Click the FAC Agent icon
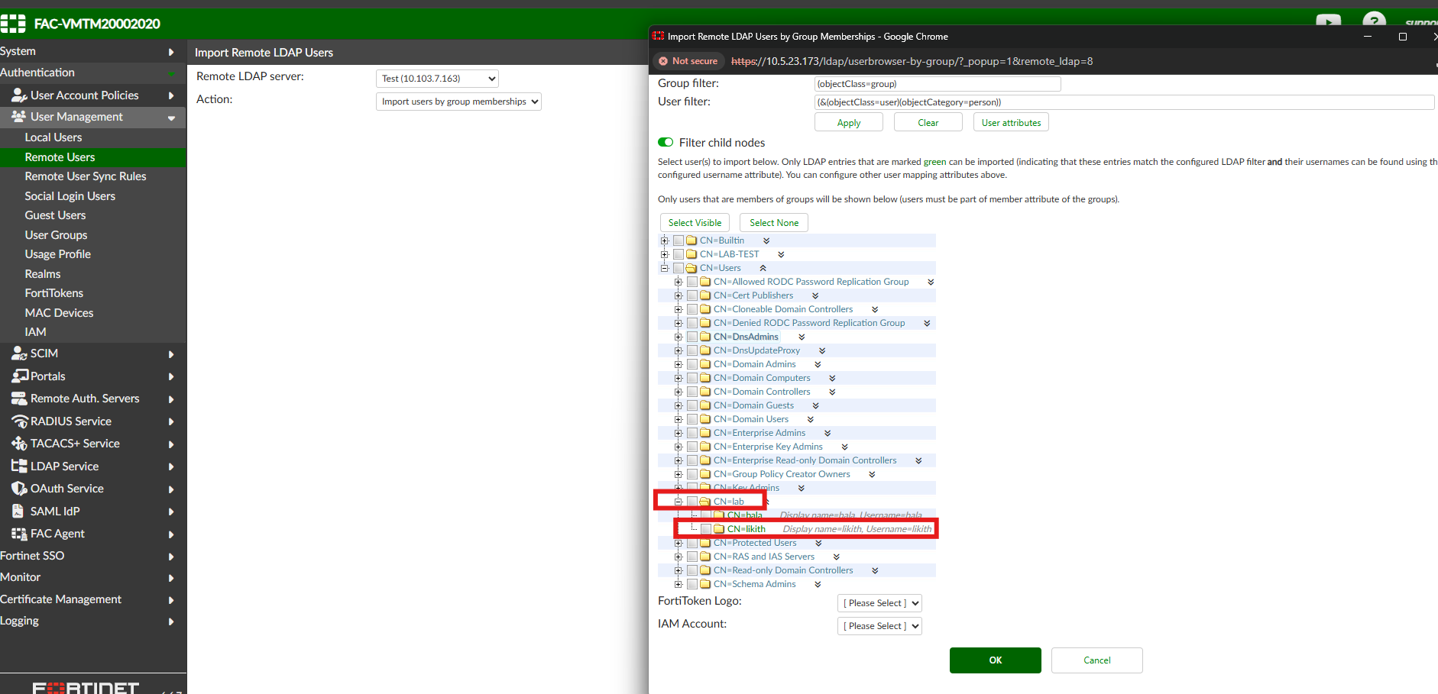Image resolution: width=1438 pixels, height=694 pixels. (x=19, y=534)
